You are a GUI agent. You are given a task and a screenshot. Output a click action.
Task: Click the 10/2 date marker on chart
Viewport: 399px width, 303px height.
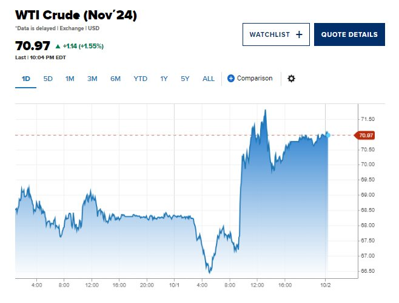pos(325,284)
